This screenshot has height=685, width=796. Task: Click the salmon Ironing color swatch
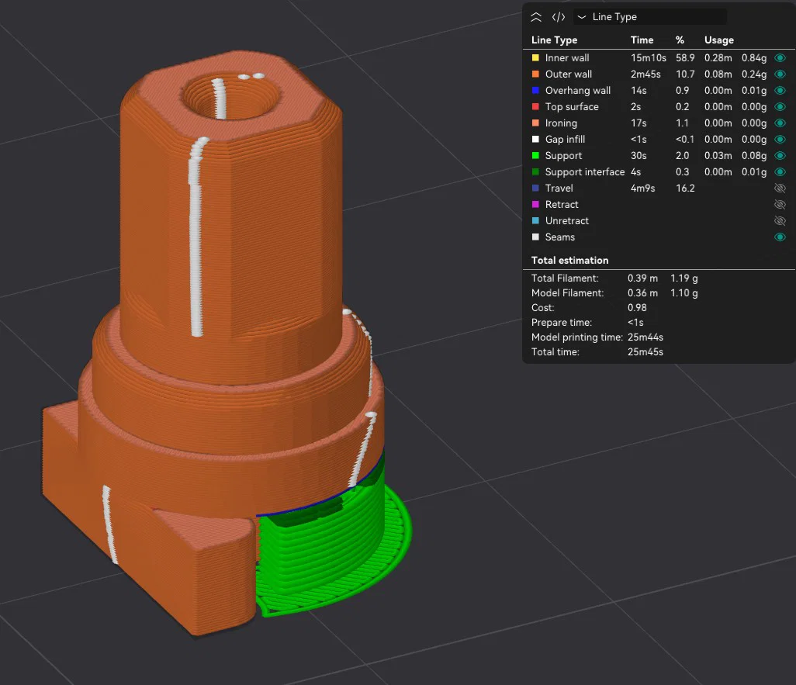pos(535,123)
